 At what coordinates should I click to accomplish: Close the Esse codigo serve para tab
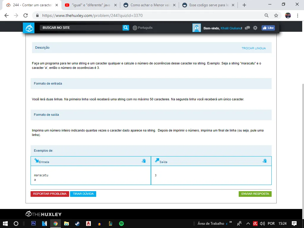233,5
